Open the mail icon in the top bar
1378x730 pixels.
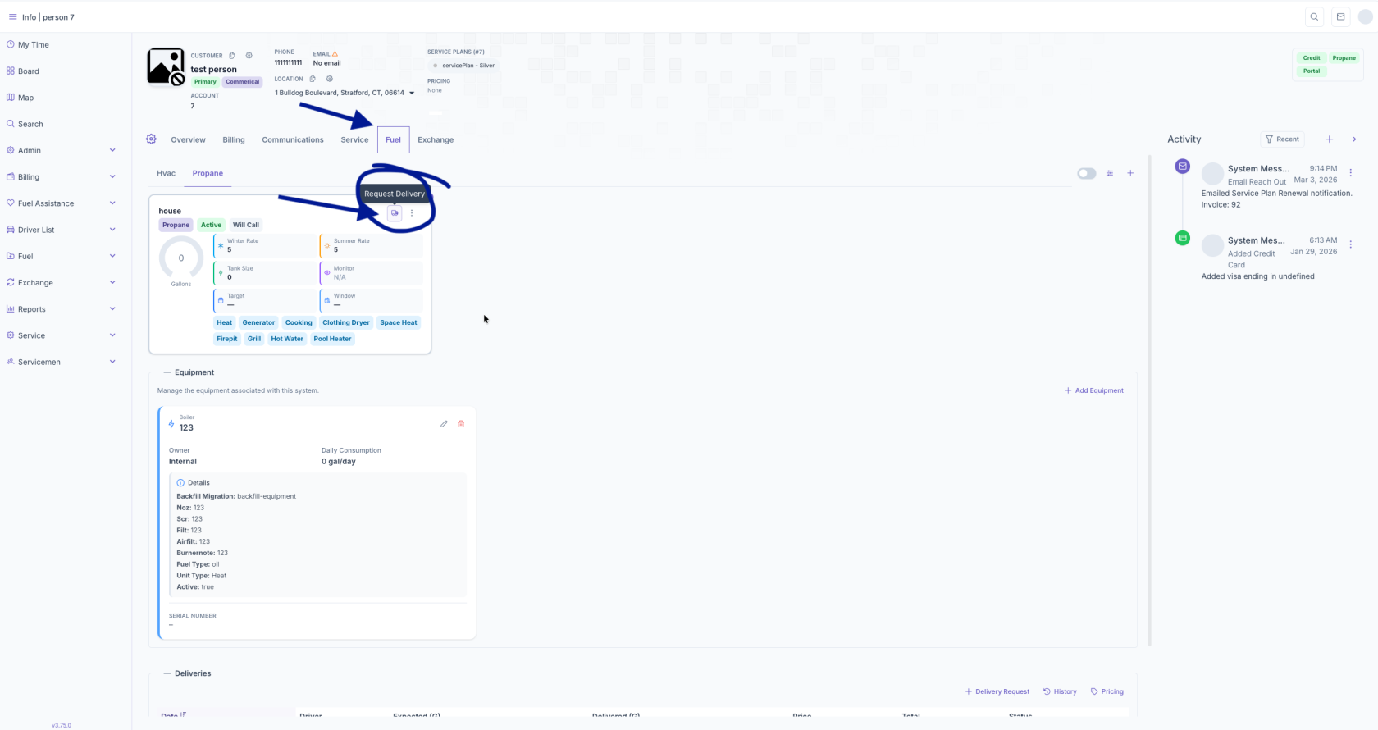coord(1340,17)
